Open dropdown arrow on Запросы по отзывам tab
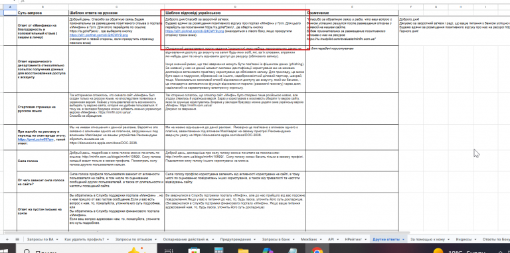 click(156, 239)
